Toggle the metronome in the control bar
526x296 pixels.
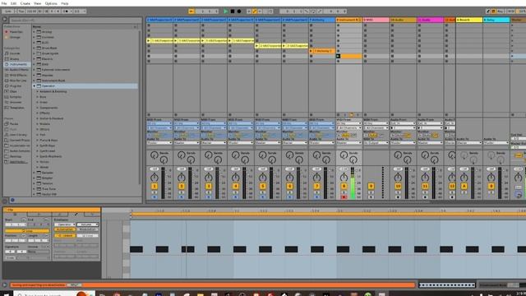click(67, 11)
